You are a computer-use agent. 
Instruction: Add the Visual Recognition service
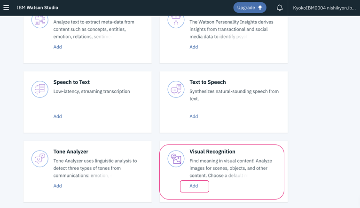click(x=194, y=186)
